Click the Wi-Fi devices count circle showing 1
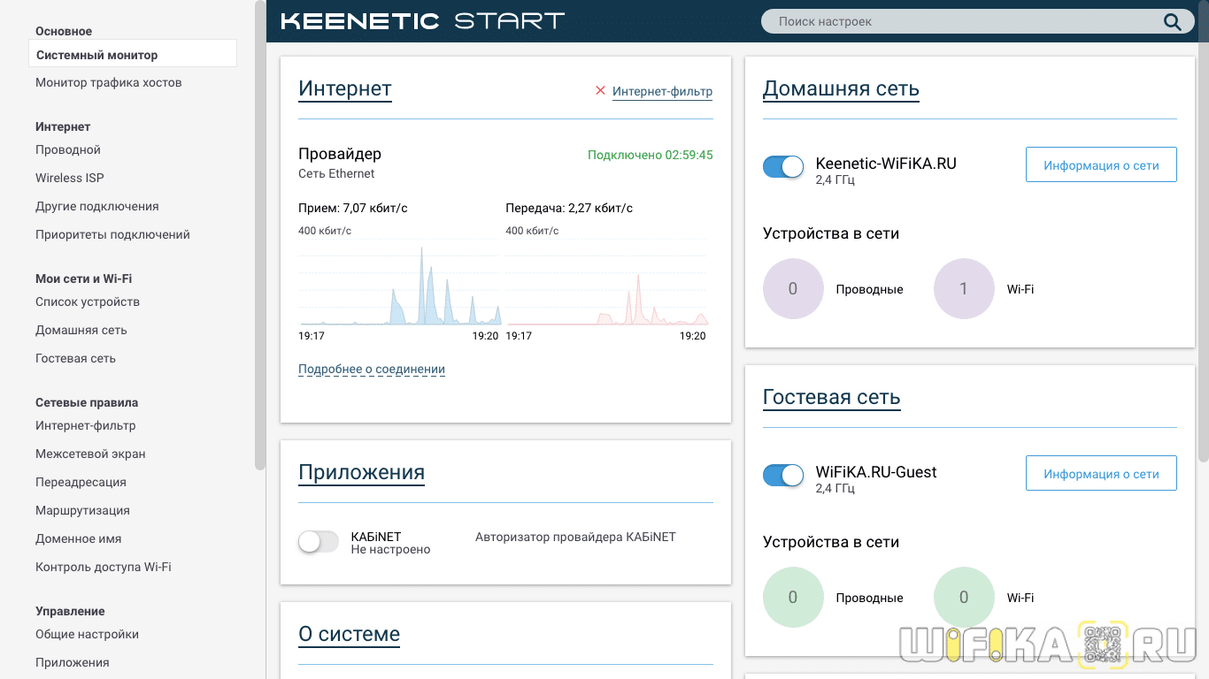The height and width of the screenshot is (679, 1209). coord(964,288)
